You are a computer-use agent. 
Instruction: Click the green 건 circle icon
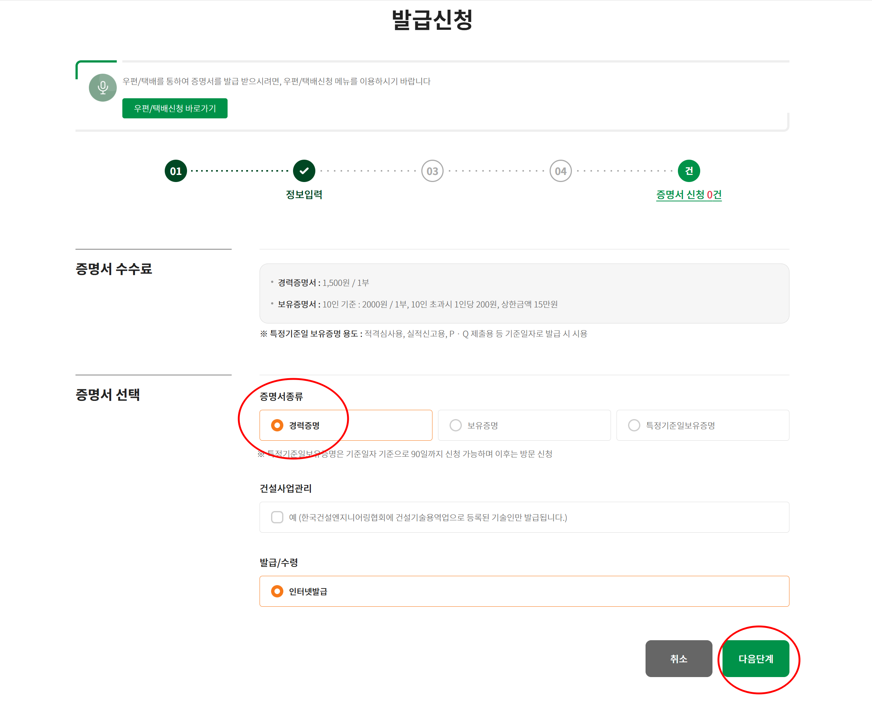coord(688,171)
